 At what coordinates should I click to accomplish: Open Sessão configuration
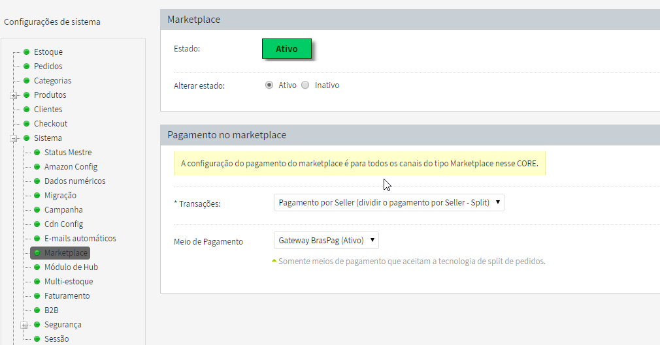(56, 338)
